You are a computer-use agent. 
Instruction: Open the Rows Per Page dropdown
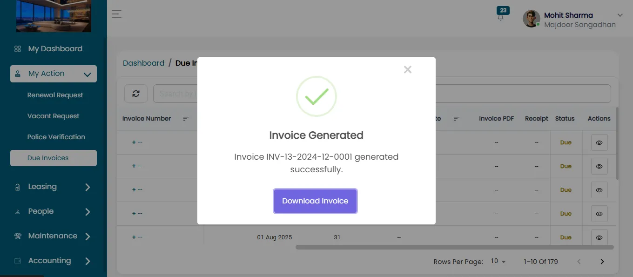click(x=498, y=262)
